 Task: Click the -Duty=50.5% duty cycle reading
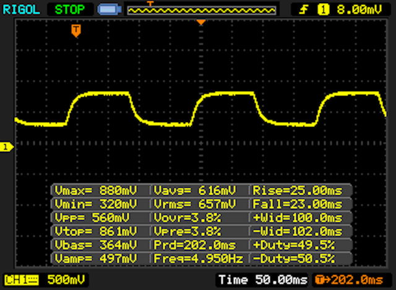pyautogui.click(x=294, y=258)
